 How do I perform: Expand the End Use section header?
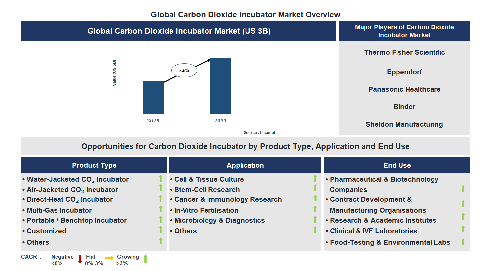pyautogui.click(x=397, y=165)
